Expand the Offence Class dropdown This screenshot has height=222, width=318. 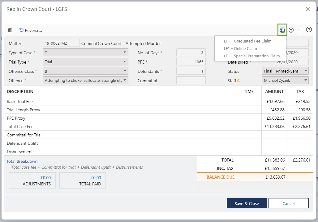pos(85,71)
